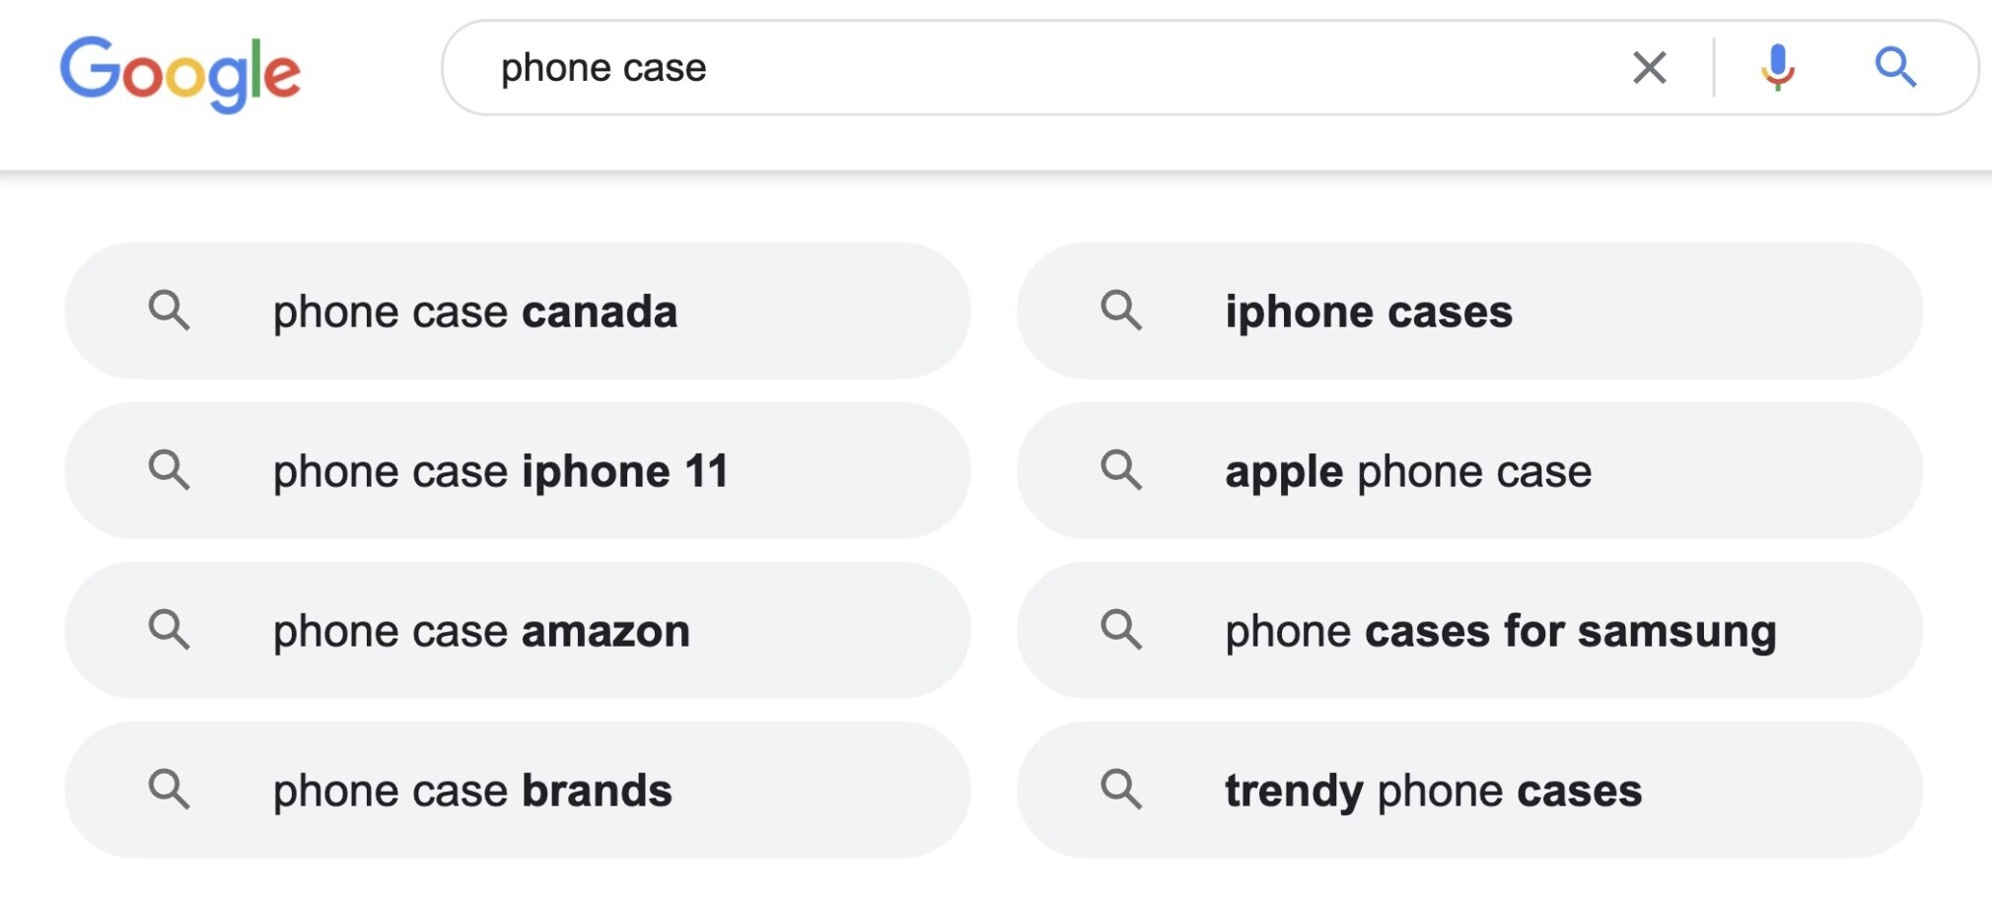Click magnifier icon beside 'phone case brands'

point(169,790)
